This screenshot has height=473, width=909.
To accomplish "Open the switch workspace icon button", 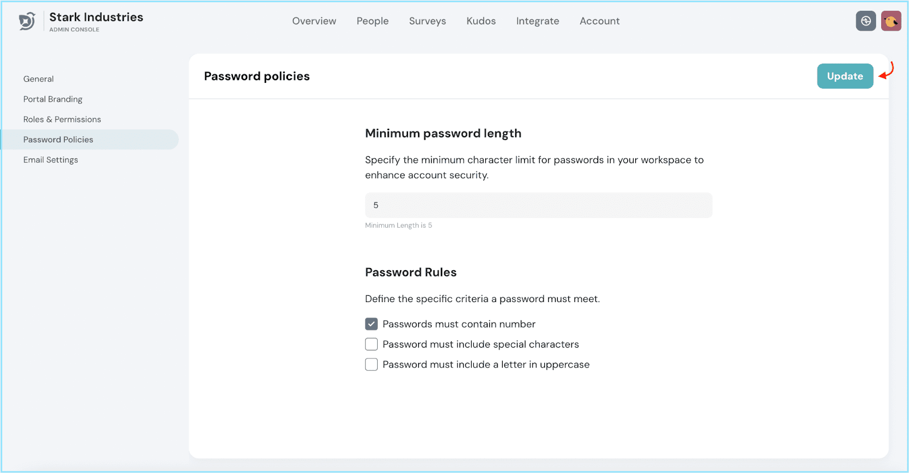I will coord(865,21).
